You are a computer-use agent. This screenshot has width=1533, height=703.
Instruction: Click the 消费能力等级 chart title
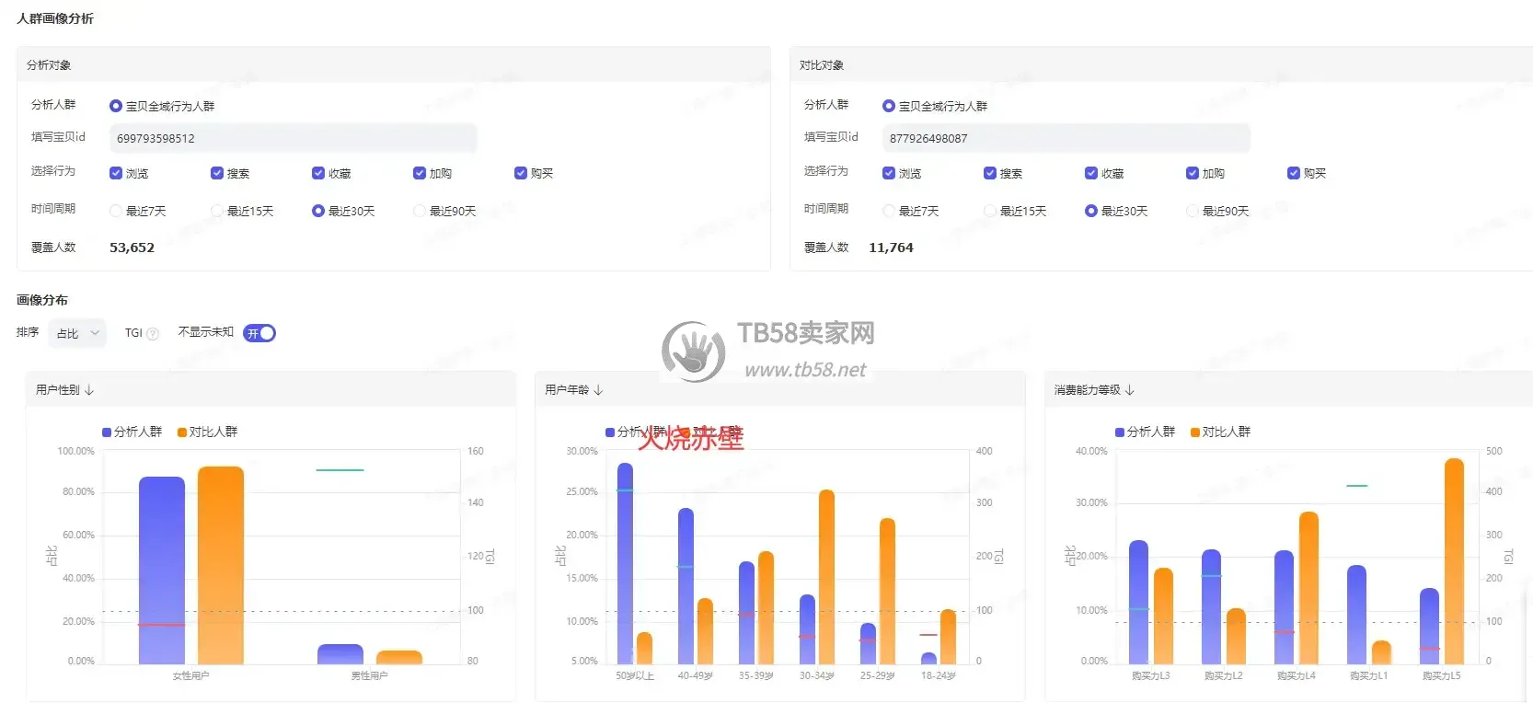coord(1088,390)
